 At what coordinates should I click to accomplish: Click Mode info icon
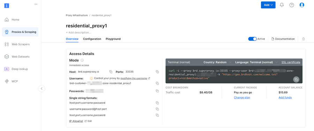82,60
